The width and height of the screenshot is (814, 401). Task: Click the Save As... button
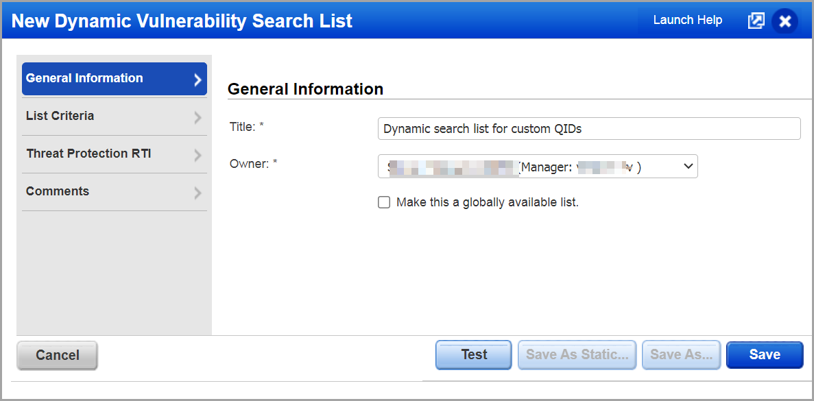(681, 355)
